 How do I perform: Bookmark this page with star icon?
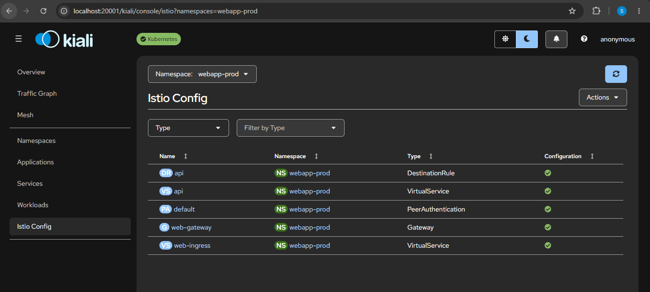pyautogui.click(x=572, y=11)
